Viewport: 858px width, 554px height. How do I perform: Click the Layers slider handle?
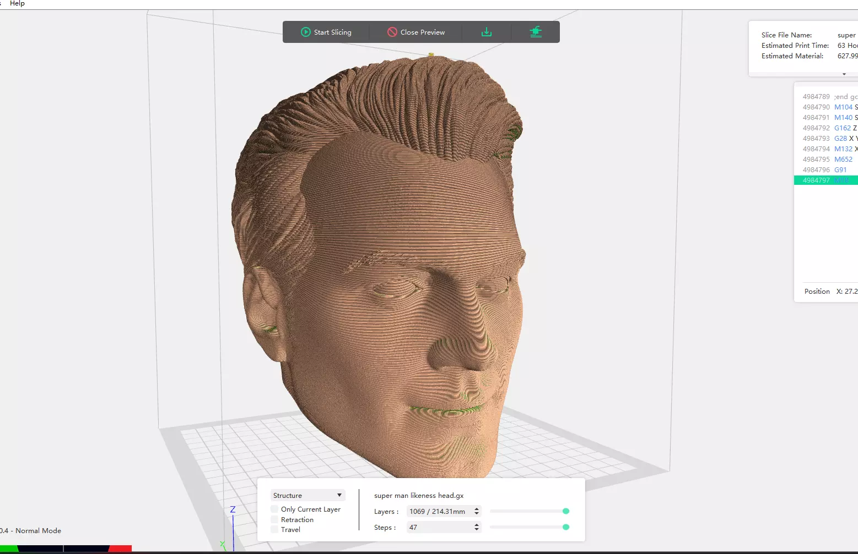[566, 511]
